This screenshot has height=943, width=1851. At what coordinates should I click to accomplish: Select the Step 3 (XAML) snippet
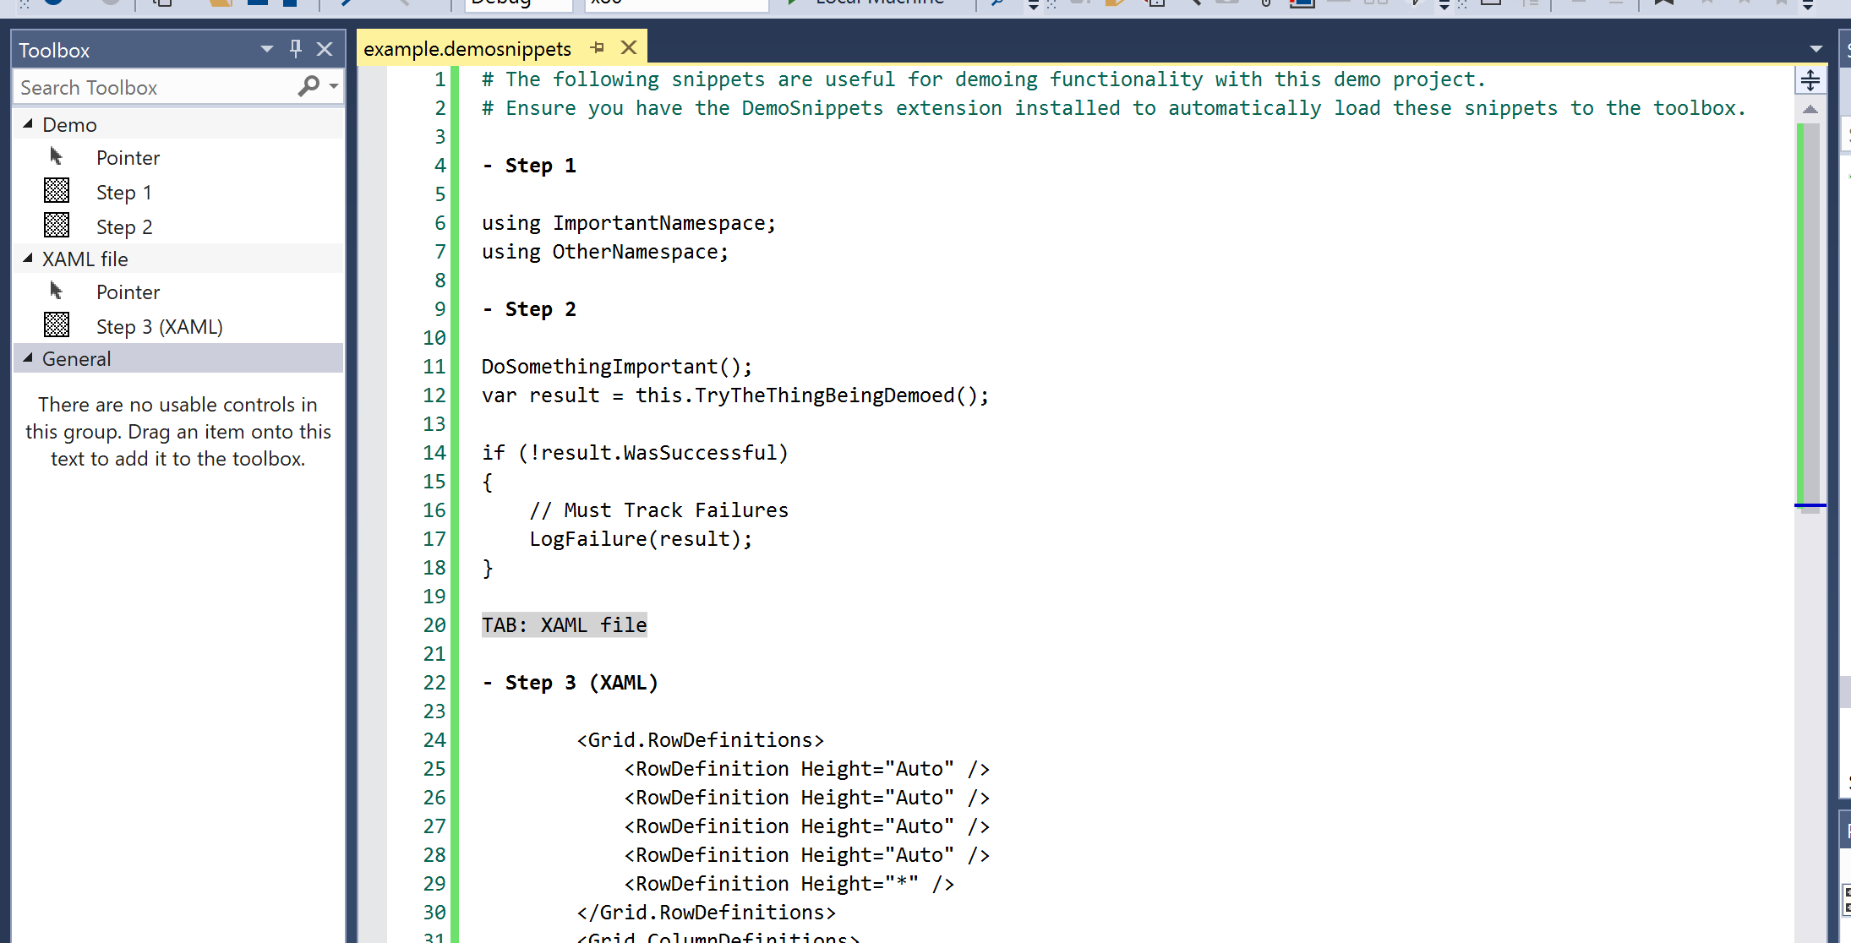[159, 327]
